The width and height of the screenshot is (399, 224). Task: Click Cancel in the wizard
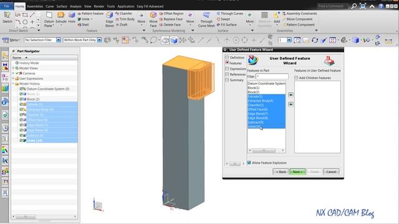coord(331,172)
